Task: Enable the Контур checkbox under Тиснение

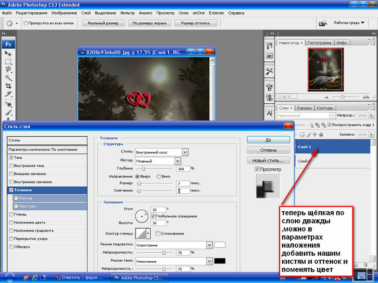Action: click(x=17, y=198)
